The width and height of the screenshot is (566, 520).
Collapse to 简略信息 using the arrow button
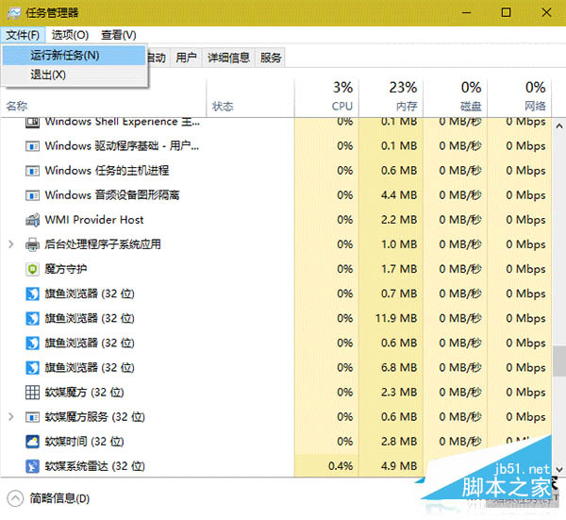[x=15, y=497]
